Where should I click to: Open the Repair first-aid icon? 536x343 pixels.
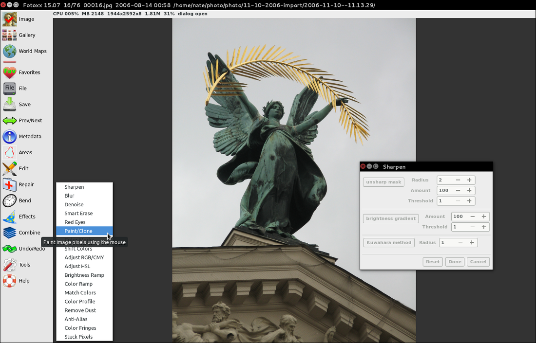[10, 184]
